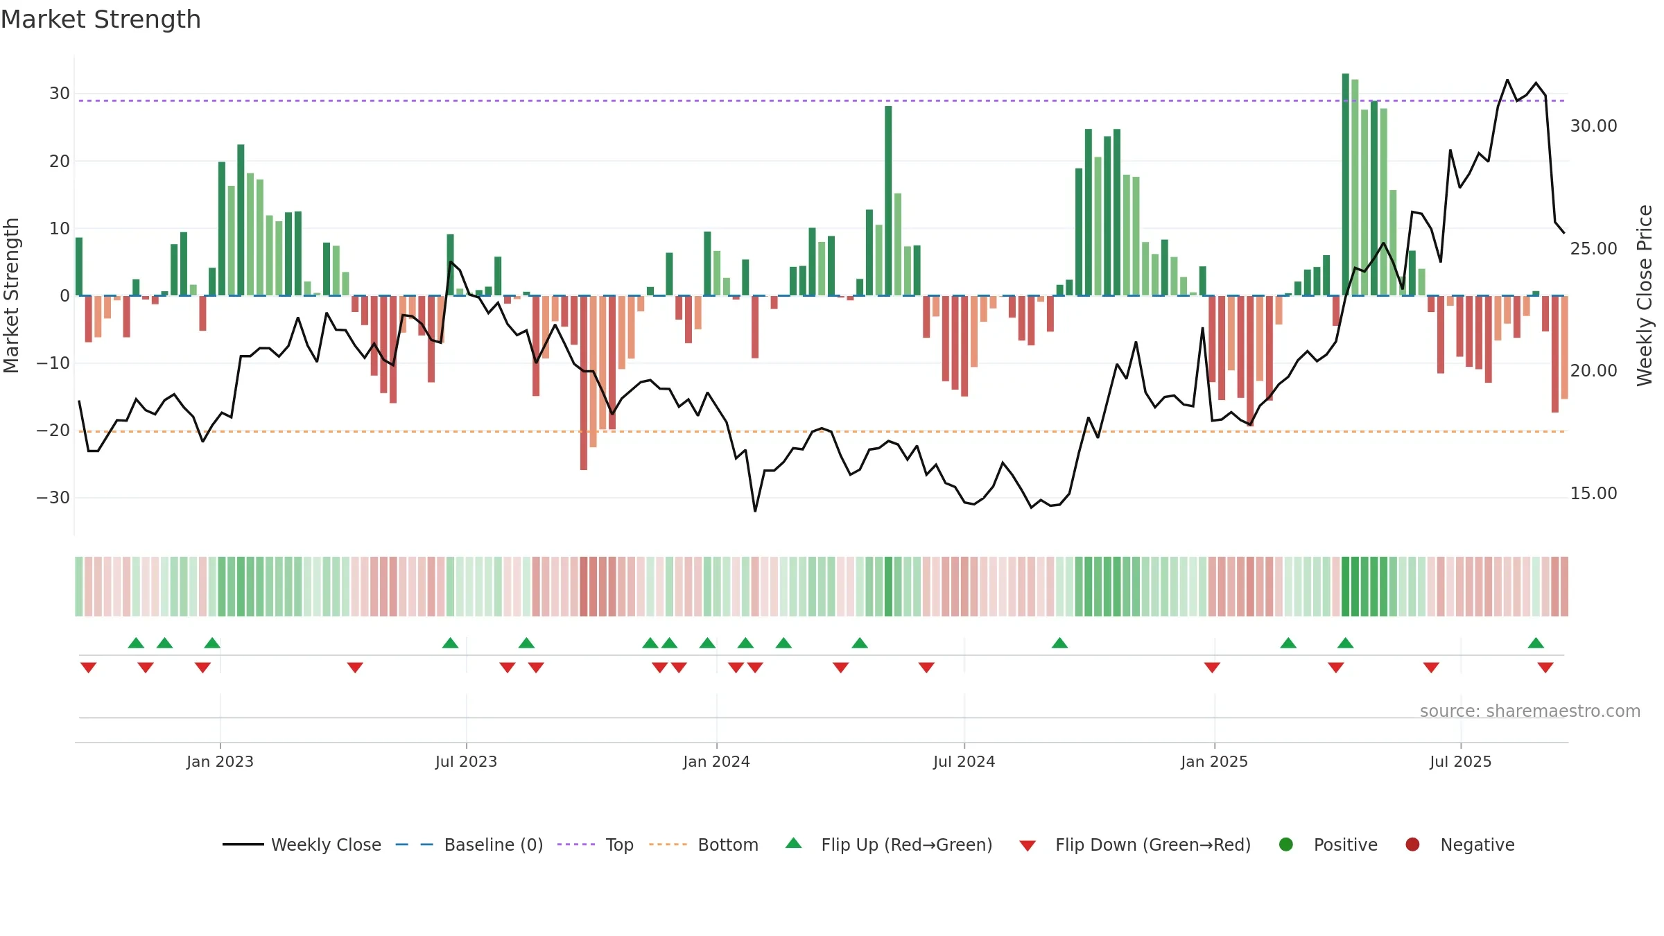Viewport: 1664px width, 936px height.
Task: Click the Bottom legend label
Action: coord(728,844)
